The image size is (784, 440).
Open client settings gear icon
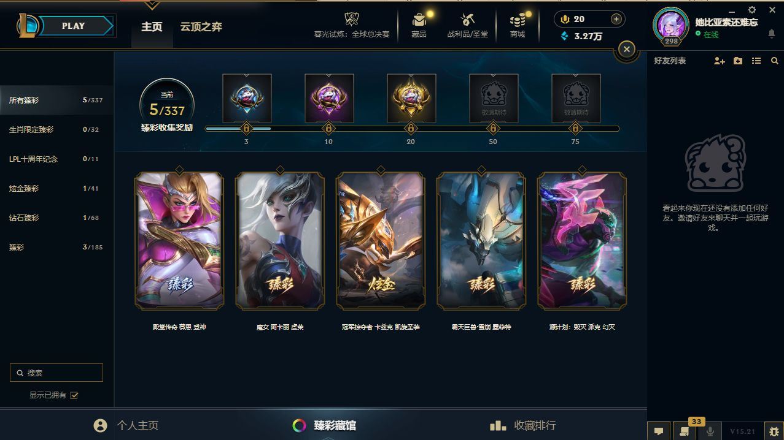pos(752,10)
